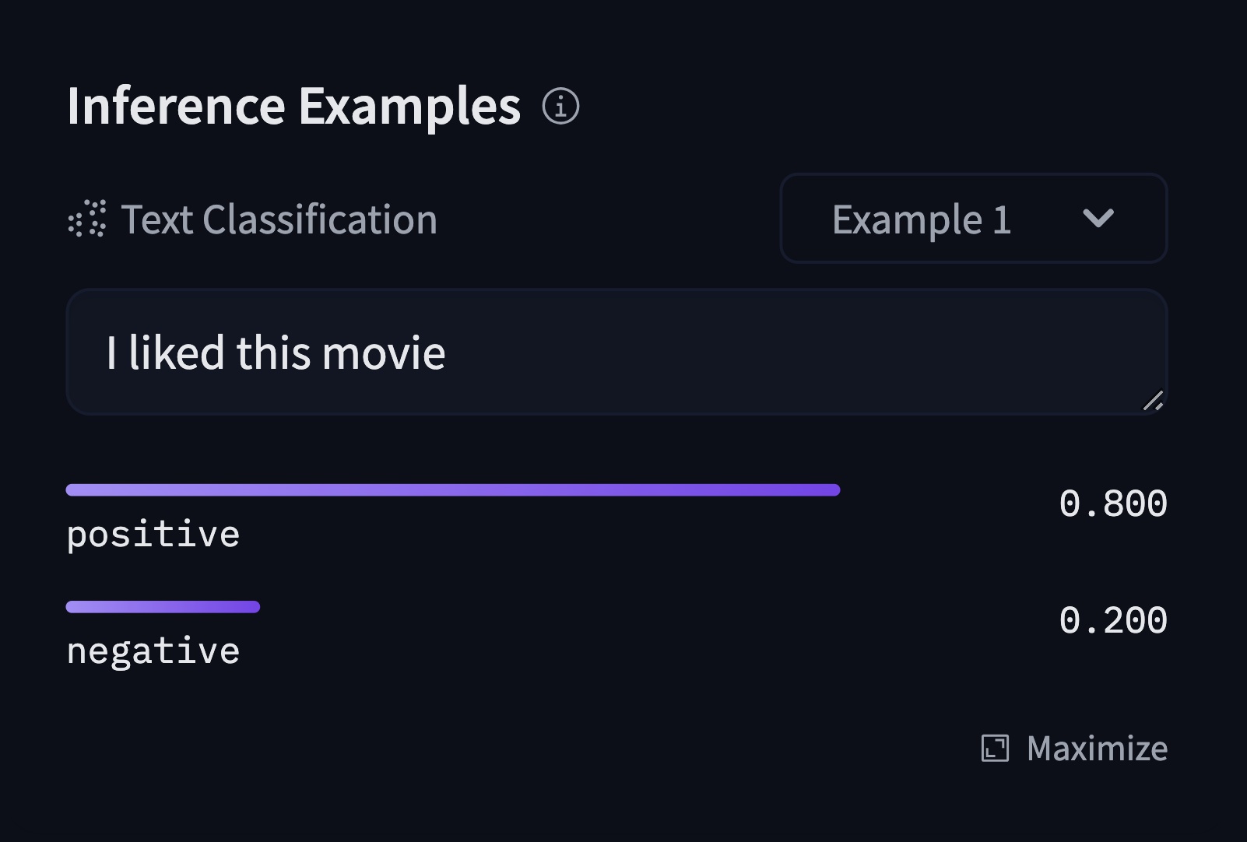Click the Maximize expand-square icon
This screenshot has width=1247, height=842.
(995, 749)
